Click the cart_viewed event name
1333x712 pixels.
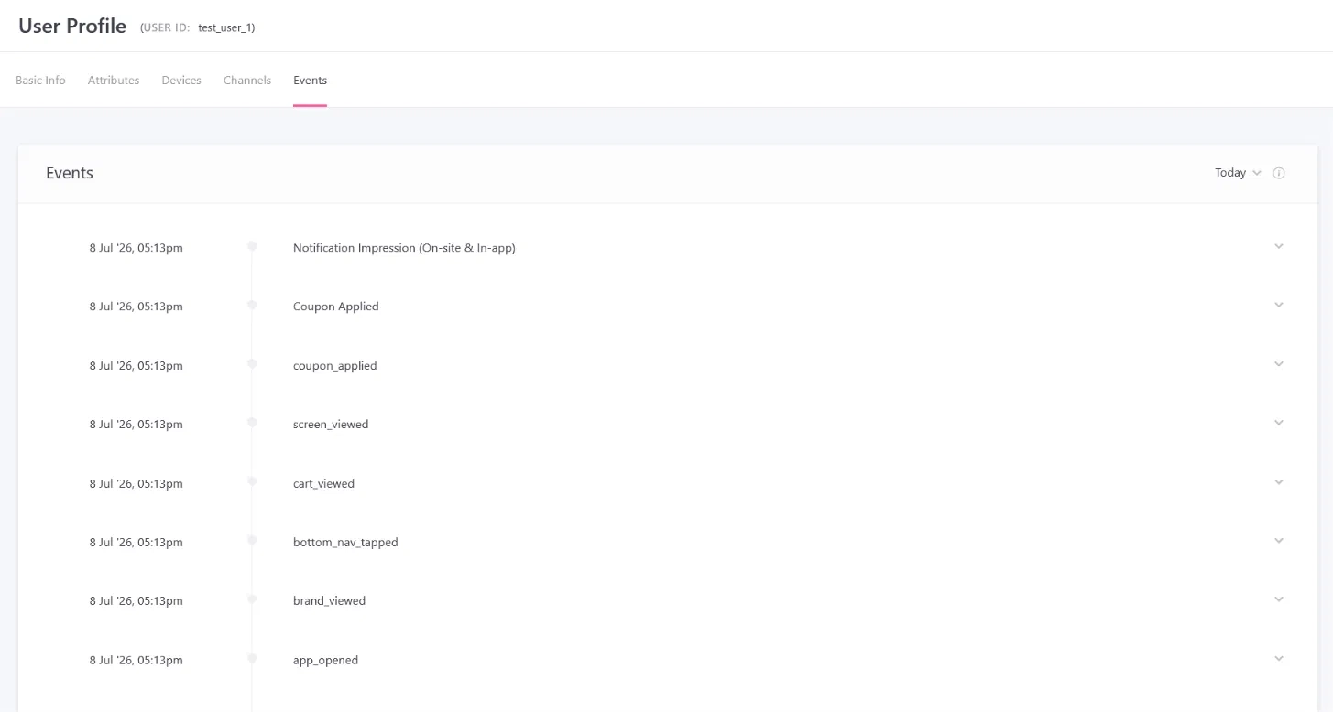[323, 483]
